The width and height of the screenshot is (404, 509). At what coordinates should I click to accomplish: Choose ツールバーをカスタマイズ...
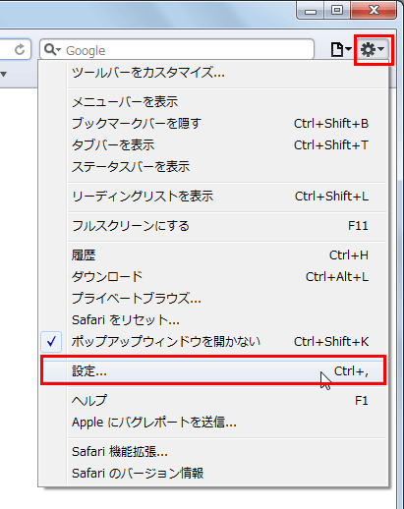click(x=213, y=73)
